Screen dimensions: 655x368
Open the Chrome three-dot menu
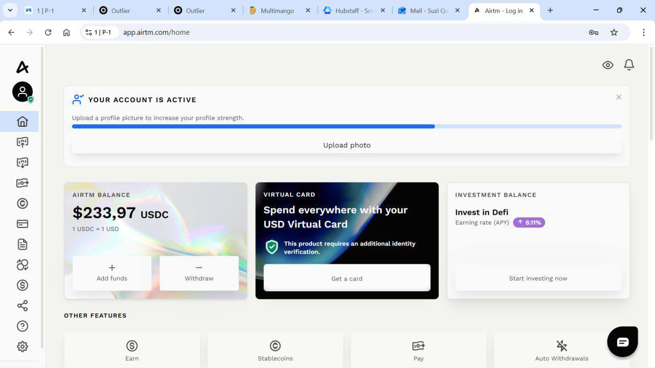click(644, 32)
